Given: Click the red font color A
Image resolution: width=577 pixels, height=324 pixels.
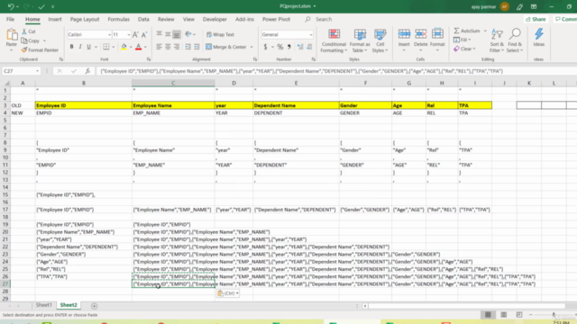Looking at the screenshot, I should pyautogui.click(x=138, y=47).
